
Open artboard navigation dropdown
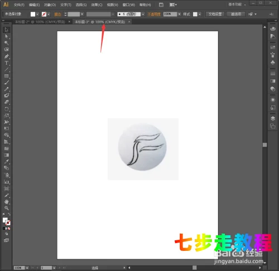(x=54, y=268)
